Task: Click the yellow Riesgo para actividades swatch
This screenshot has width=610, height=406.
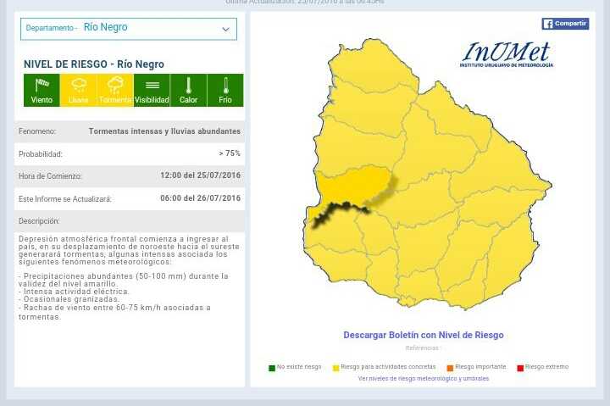Action: (336, 368)
